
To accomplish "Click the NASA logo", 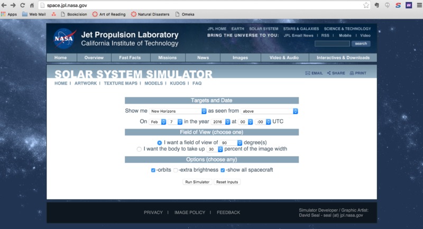I will click(65, 38).
